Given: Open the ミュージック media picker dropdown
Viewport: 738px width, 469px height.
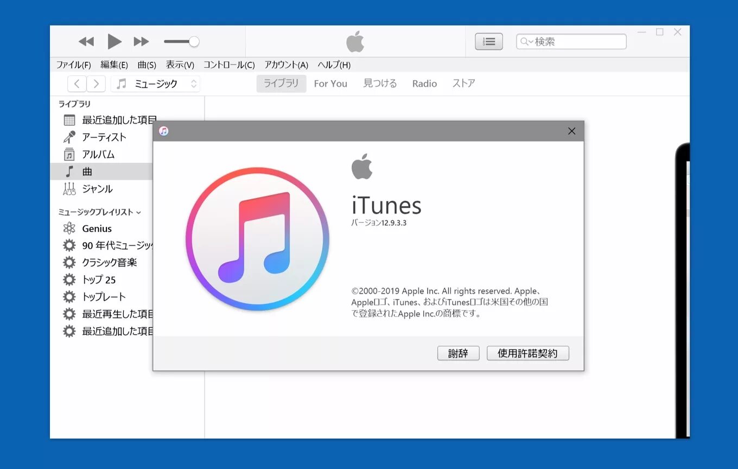Looking at the screenshot, I should [156, 83].
